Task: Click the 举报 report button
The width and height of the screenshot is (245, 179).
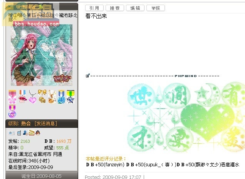Action: [x=156, y=8]
